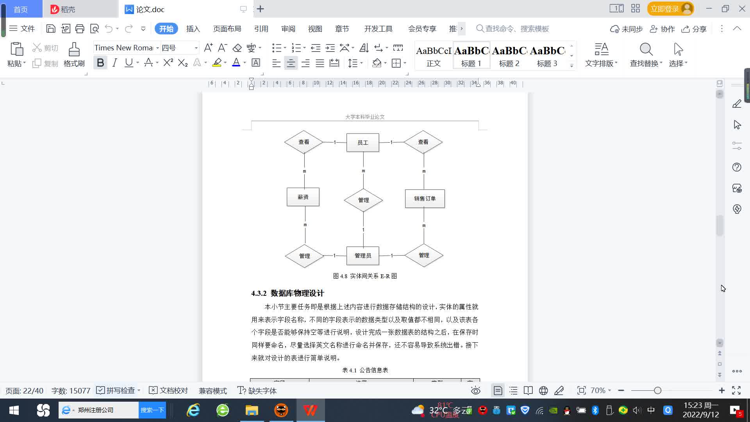Add a new document tab
This screenshot has width=750, height=422.
pos(261,9)
